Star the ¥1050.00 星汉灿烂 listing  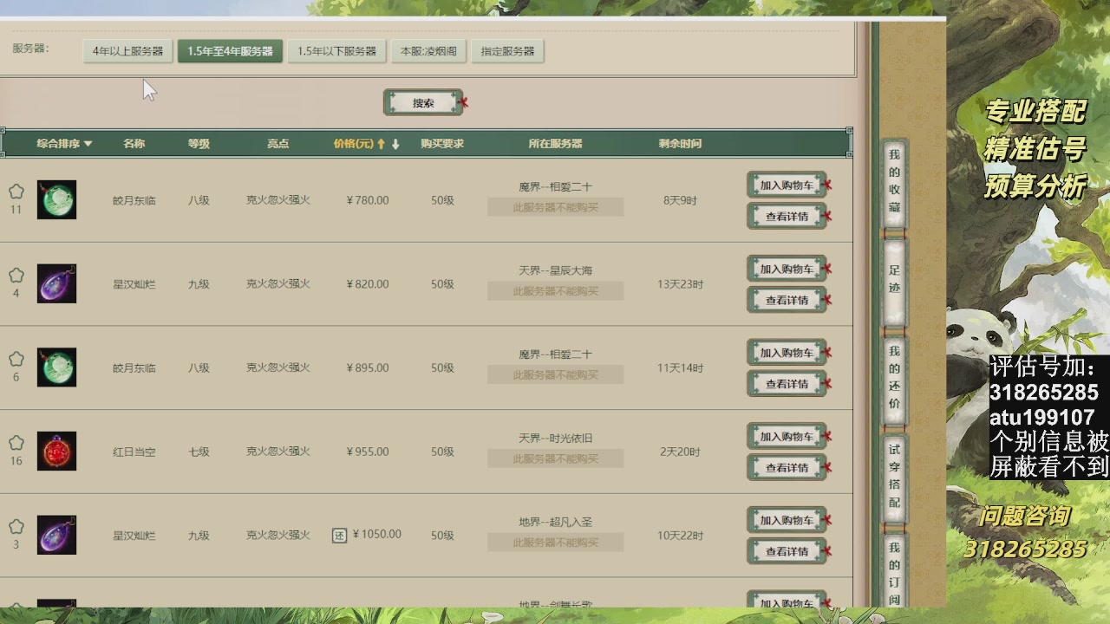(16, 527)
